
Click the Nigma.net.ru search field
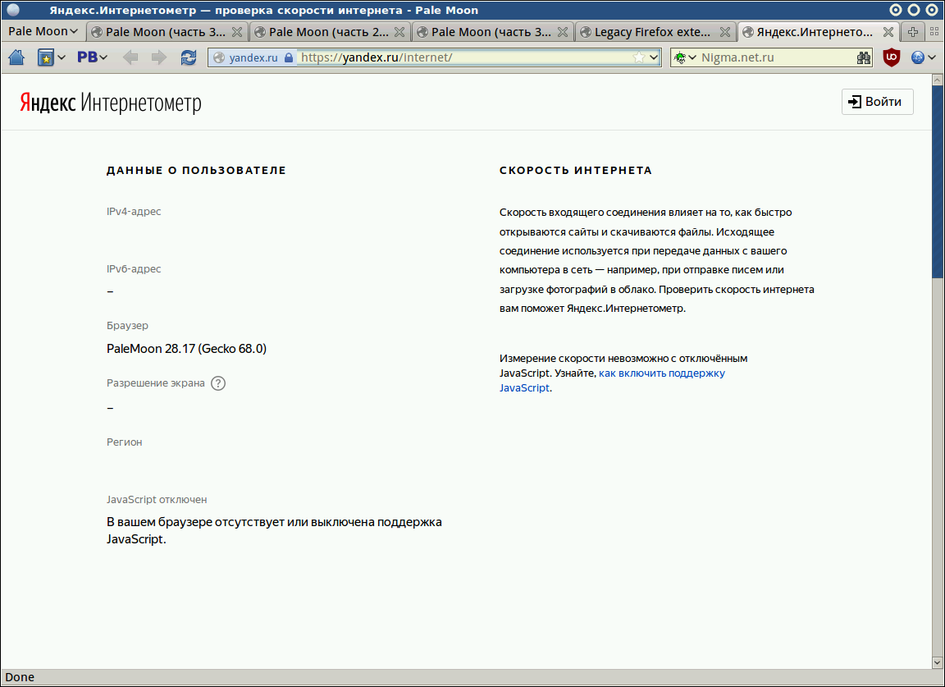click(x=775, y=57)
